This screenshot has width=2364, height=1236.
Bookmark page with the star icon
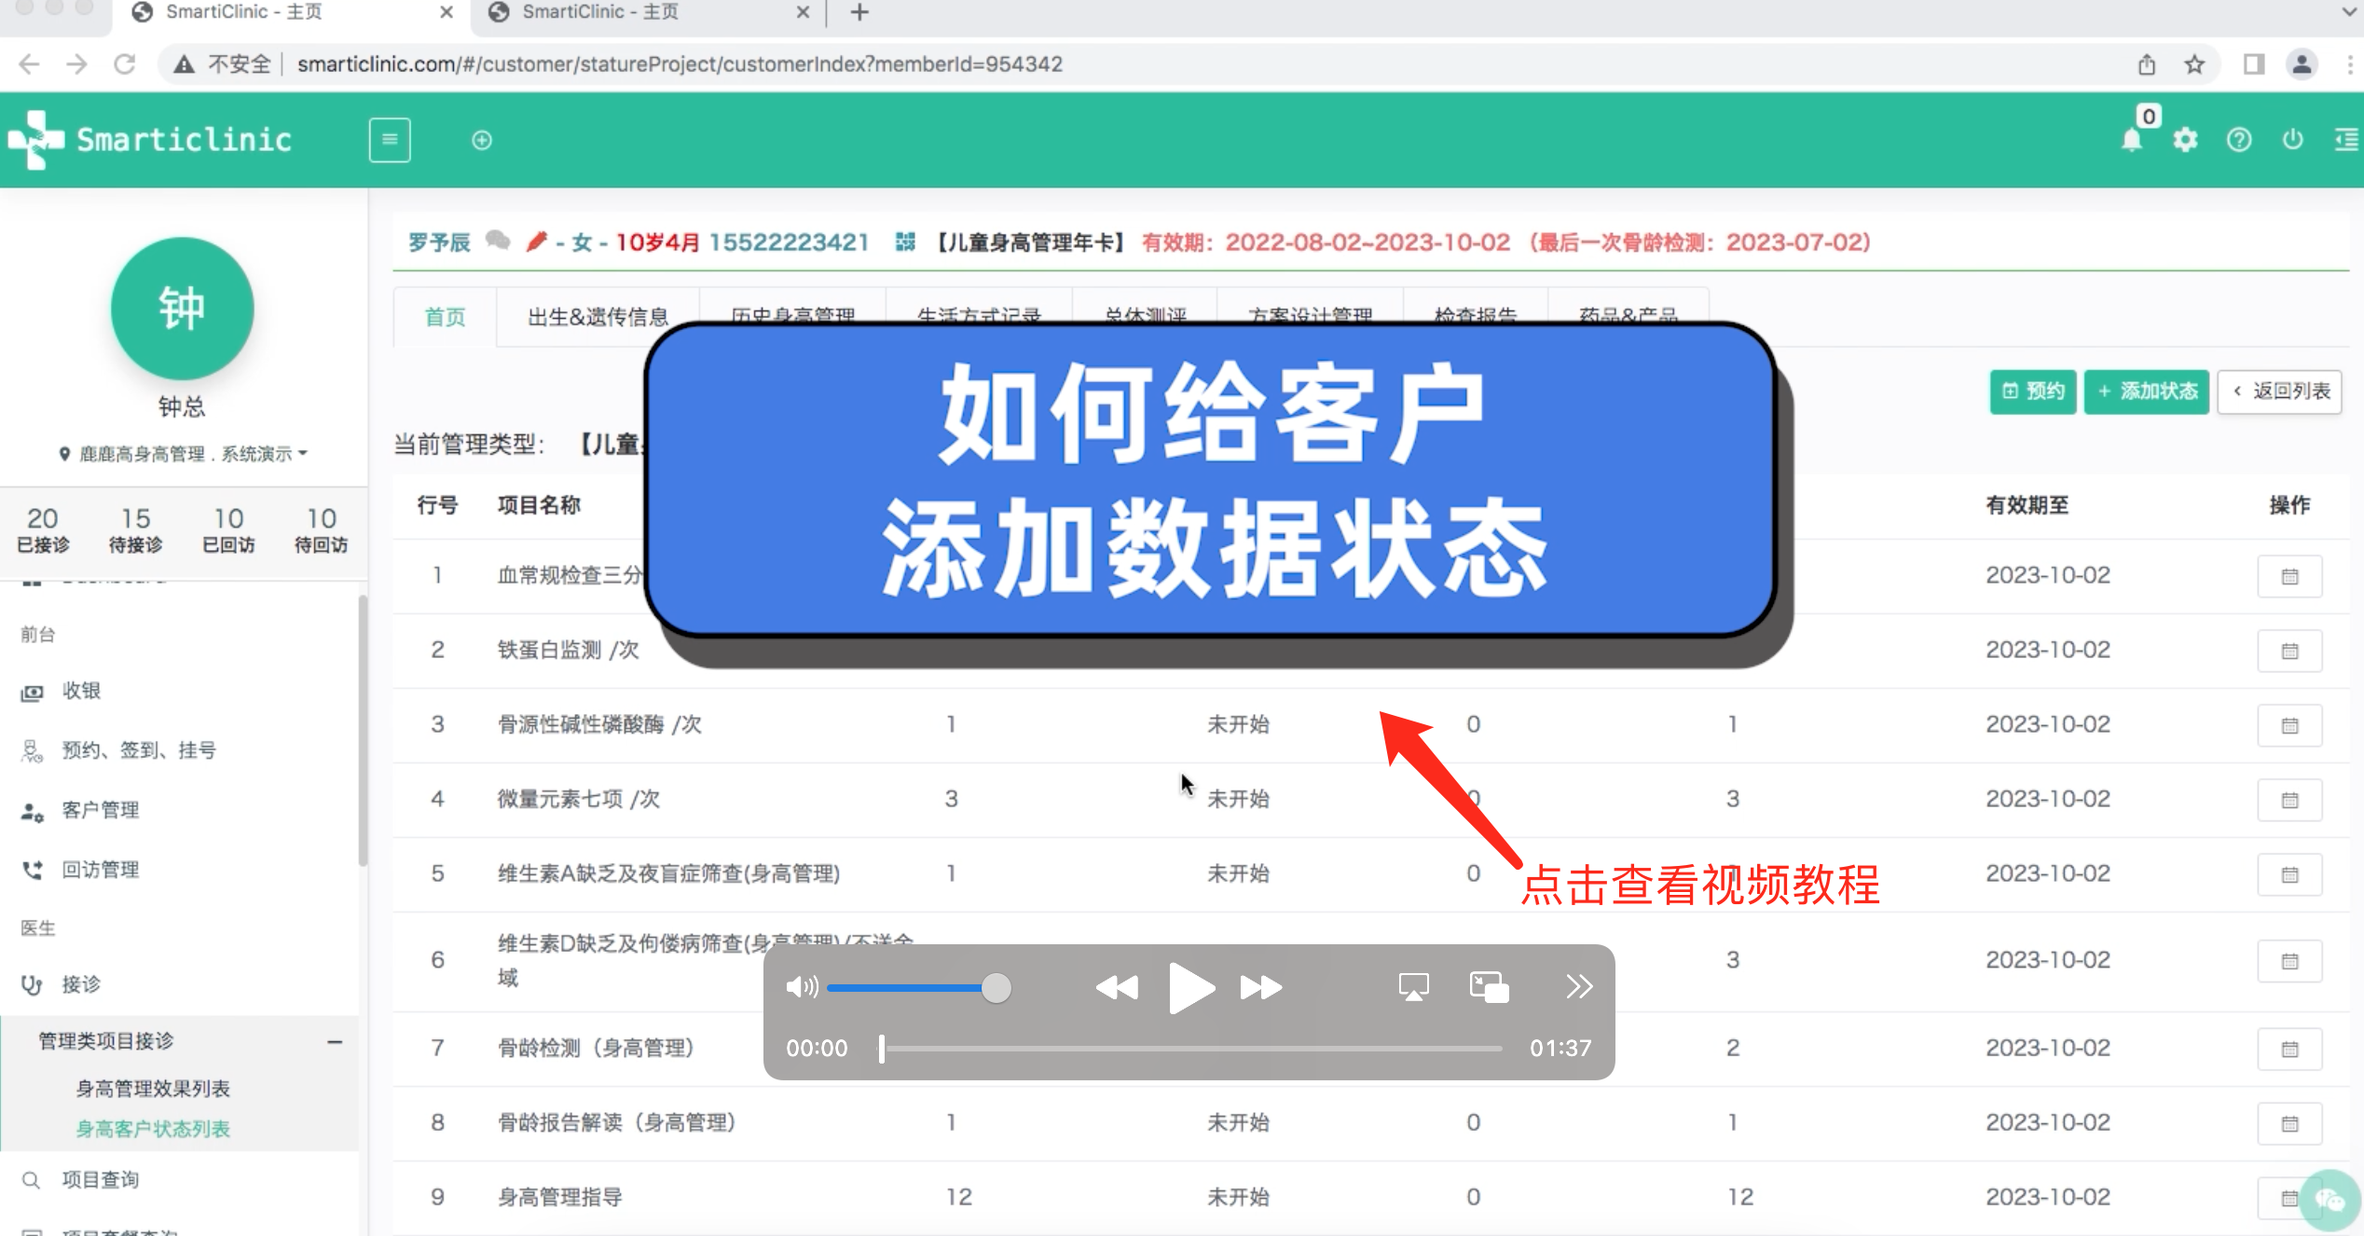pyautogui.click(x=2194, y=64)
